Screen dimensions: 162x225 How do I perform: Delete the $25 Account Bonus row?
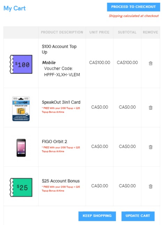[x=151, y=186]
